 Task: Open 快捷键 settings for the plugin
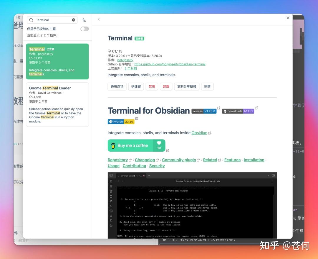pos(136,86)
